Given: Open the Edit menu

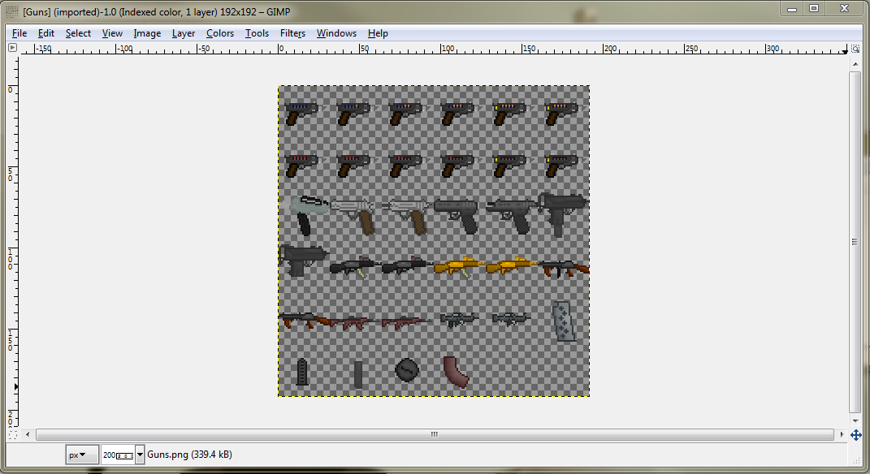Looking at the screenshot, I should (x=46, y=33).
